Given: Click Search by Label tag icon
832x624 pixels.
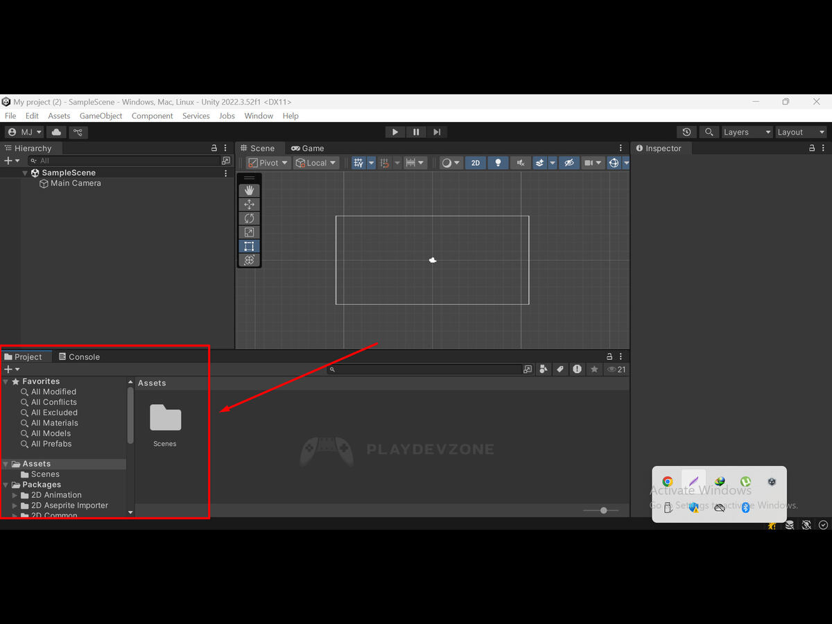Looking at the screenshot, I should click(x=560, y=370).
